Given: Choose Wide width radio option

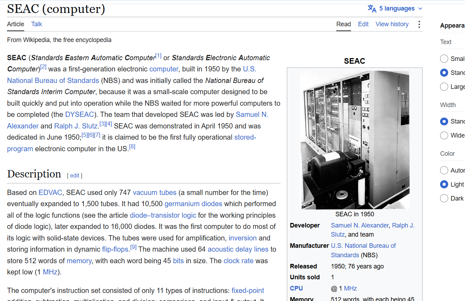Looking at the screenshot, I should [x=444, y=135].
